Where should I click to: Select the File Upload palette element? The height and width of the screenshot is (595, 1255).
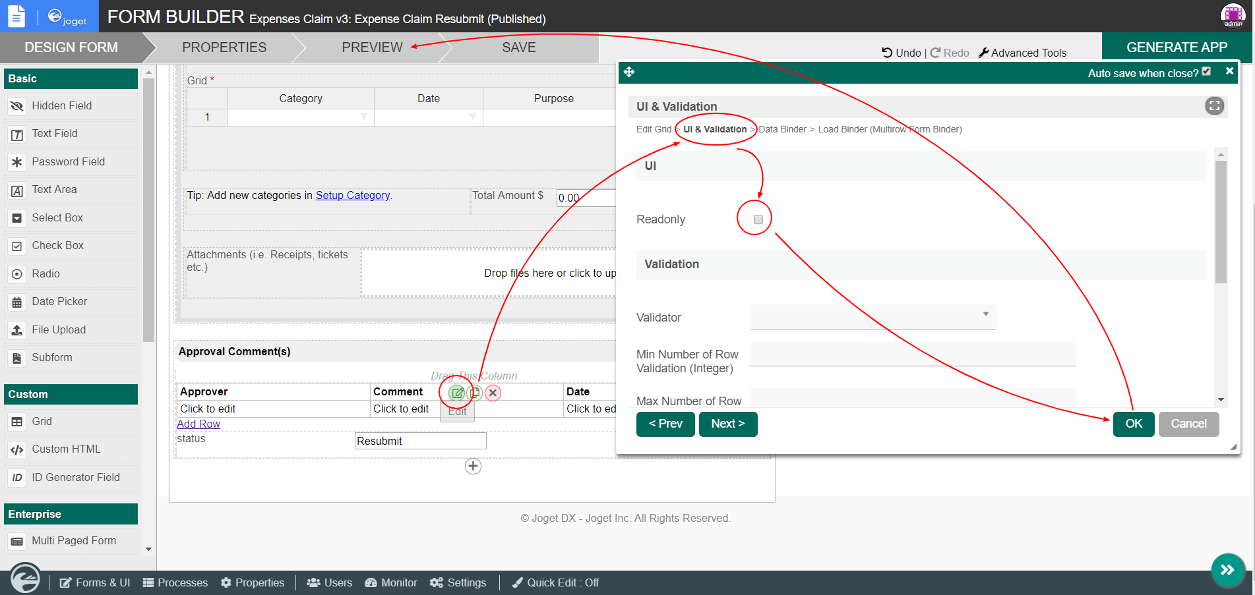point(59,330)
